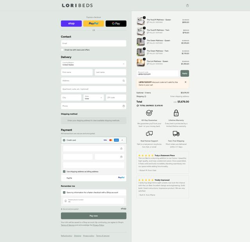Click the mobile phone device icon
Viewport: 250px width, 242px height.
click(x=66, y=201)
